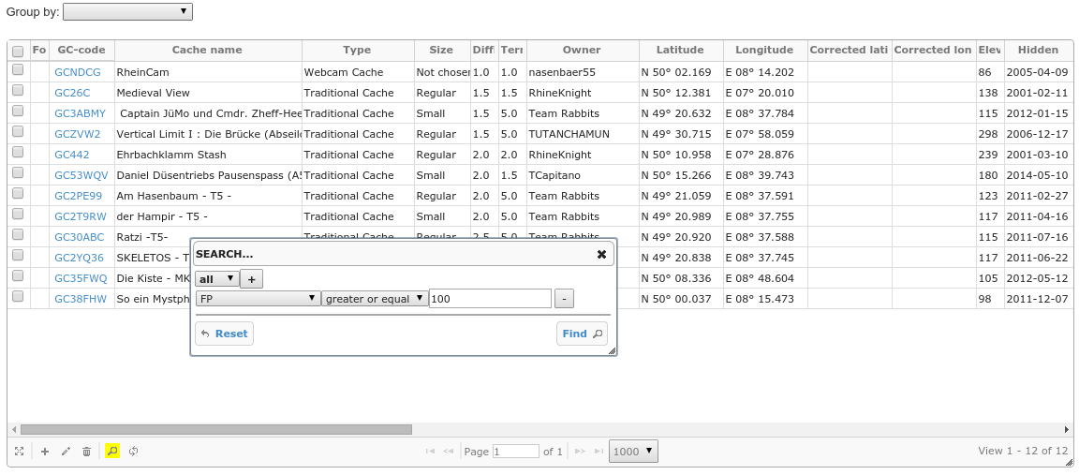The width and height of the screenshot is (1079, 475).
Task: Open the GC26C cache link
Action: click(72, 93)
